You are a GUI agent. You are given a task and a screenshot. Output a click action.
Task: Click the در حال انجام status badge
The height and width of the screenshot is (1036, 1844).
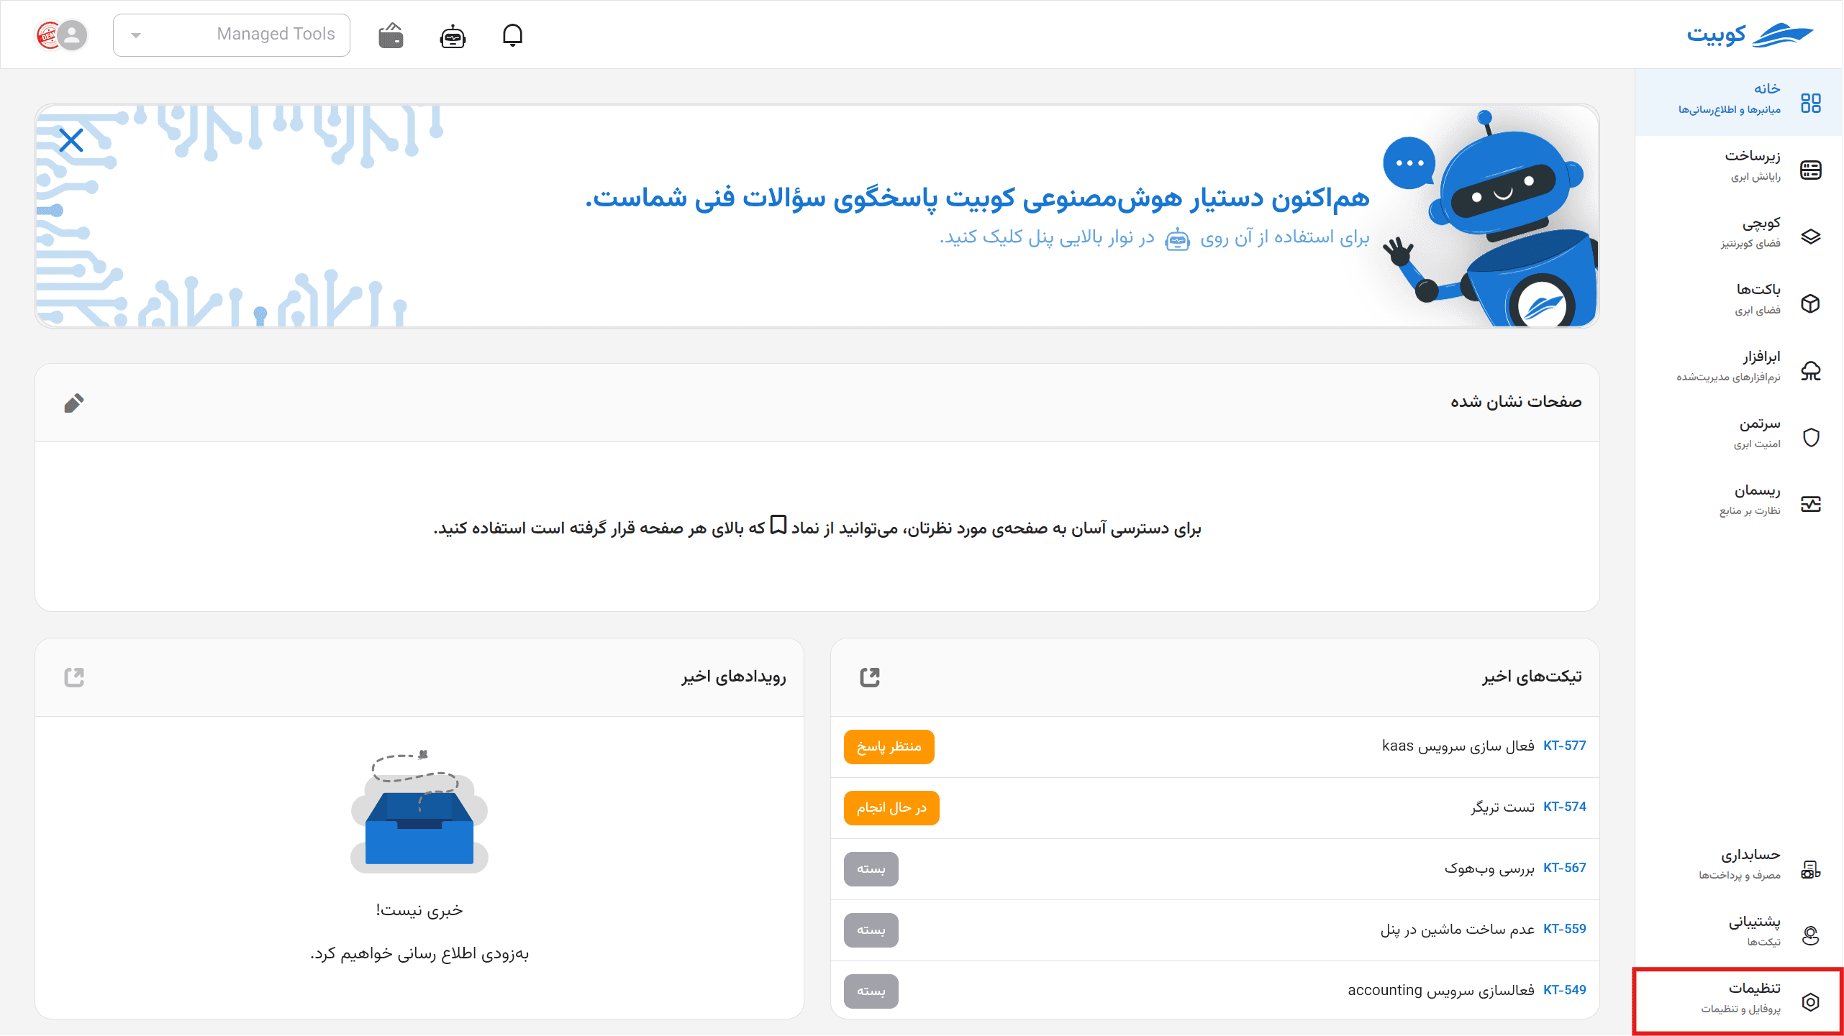(891, 808)
